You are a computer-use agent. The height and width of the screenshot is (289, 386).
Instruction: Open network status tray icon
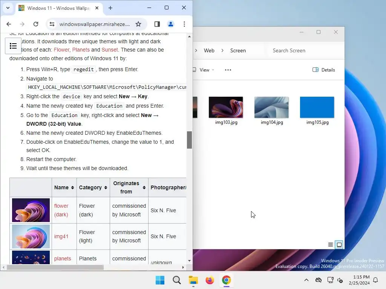330,280
